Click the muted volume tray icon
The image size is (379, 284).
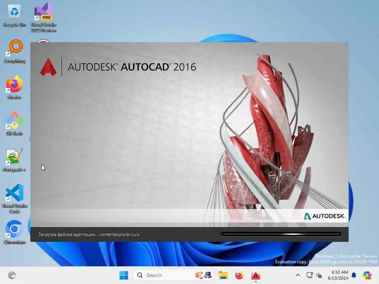[x=319, y=275]
